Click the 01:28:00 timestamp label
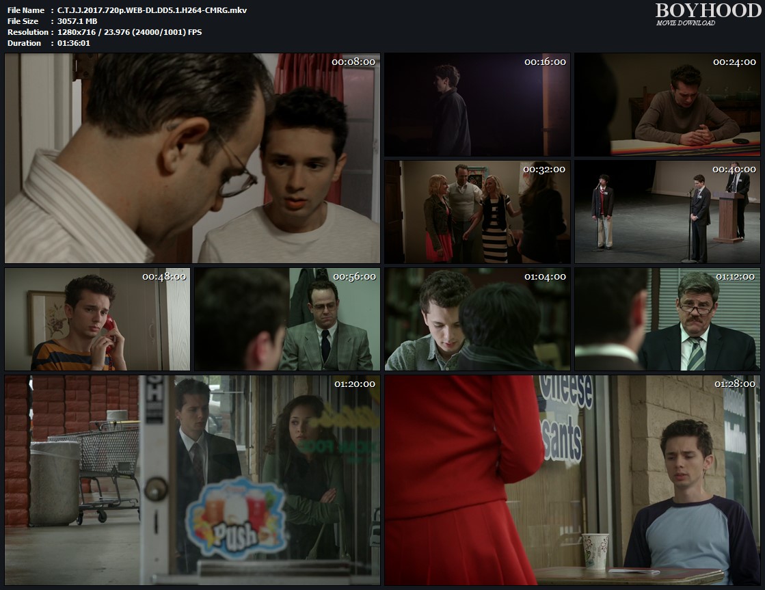This screenshot has width=765, height=590. click(735, 384)
